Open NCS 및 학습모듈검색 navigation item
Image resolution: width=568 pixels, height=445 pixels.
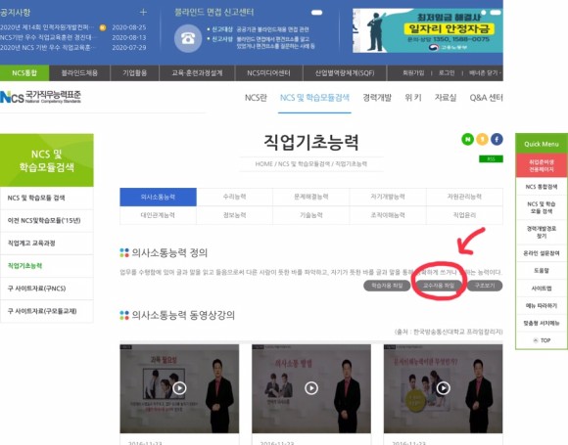point(314,98)
